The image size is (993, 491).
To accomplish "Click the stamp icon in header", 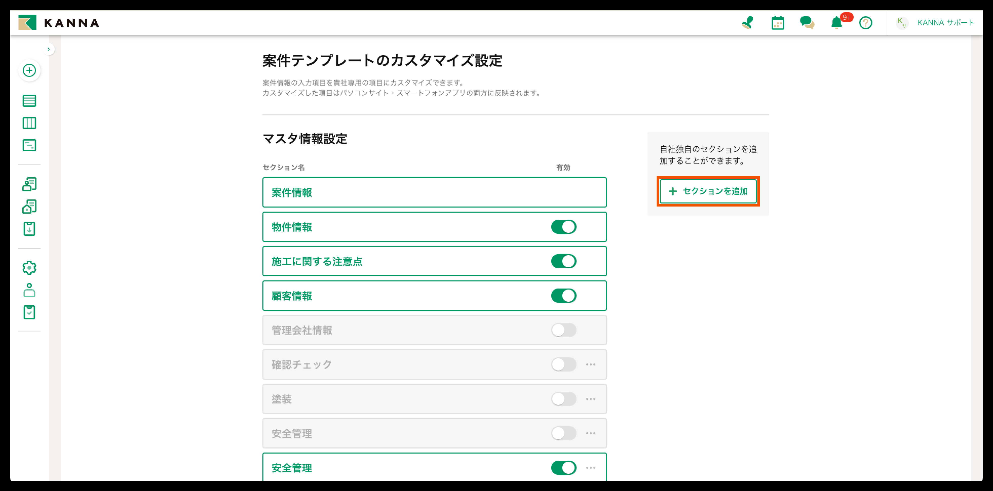I will pyautogui.click(x=748, y=23).
